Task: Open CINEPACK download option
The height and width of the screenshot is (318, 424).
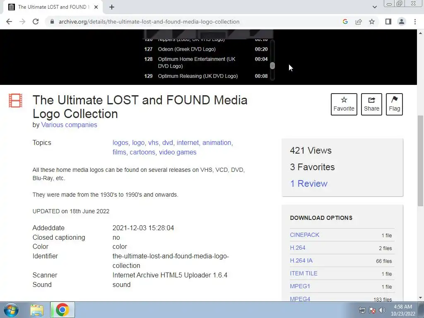Action: tap(304, 235)
